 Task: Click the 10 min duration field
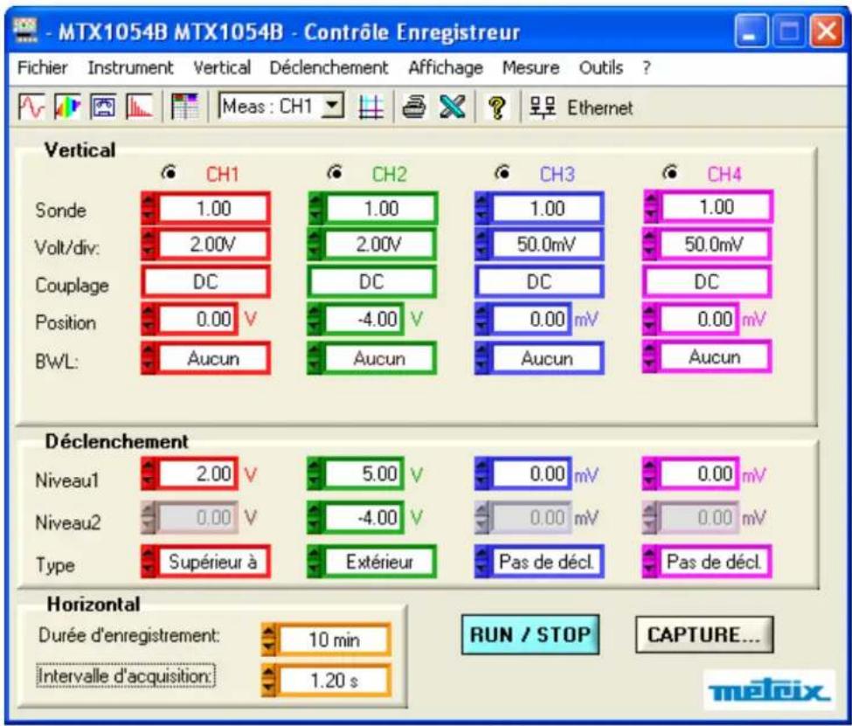[334, 640]
